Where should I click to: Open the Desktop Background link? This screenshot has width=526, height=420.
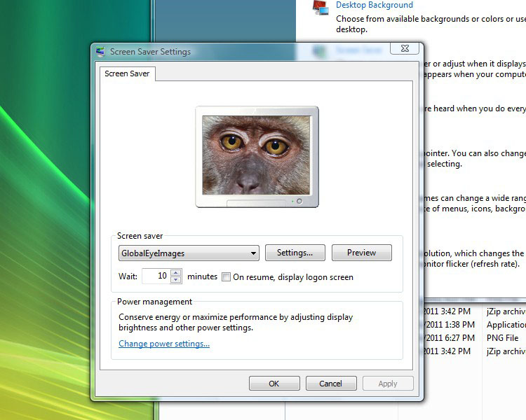[x=375, y=5]
